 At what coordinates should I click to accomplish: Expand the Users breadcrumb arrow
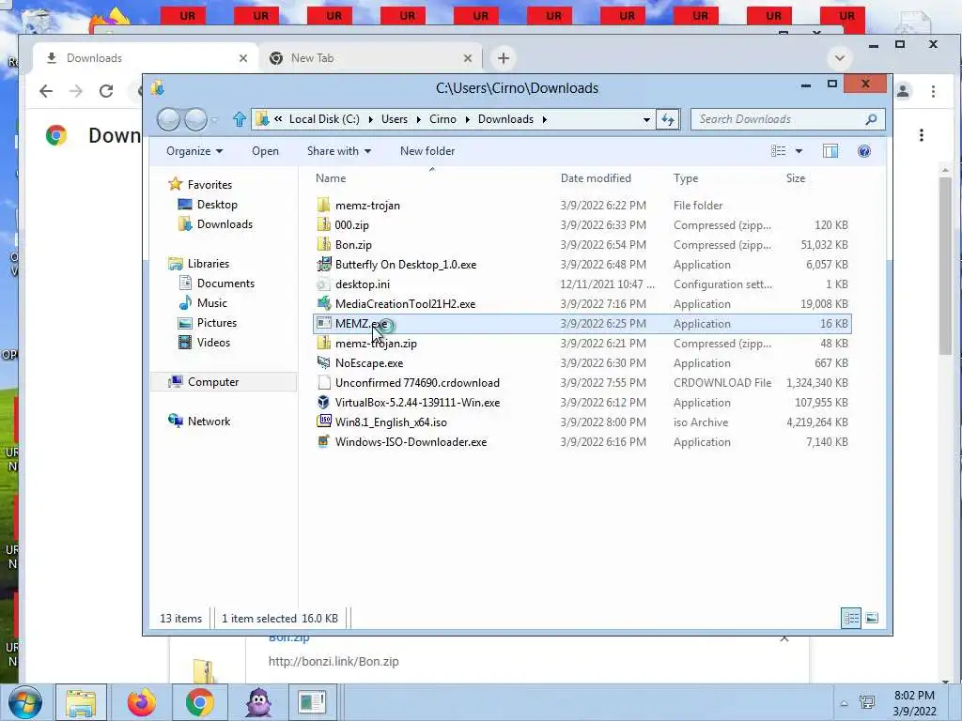pyautogui.click(x=418, y=119)
